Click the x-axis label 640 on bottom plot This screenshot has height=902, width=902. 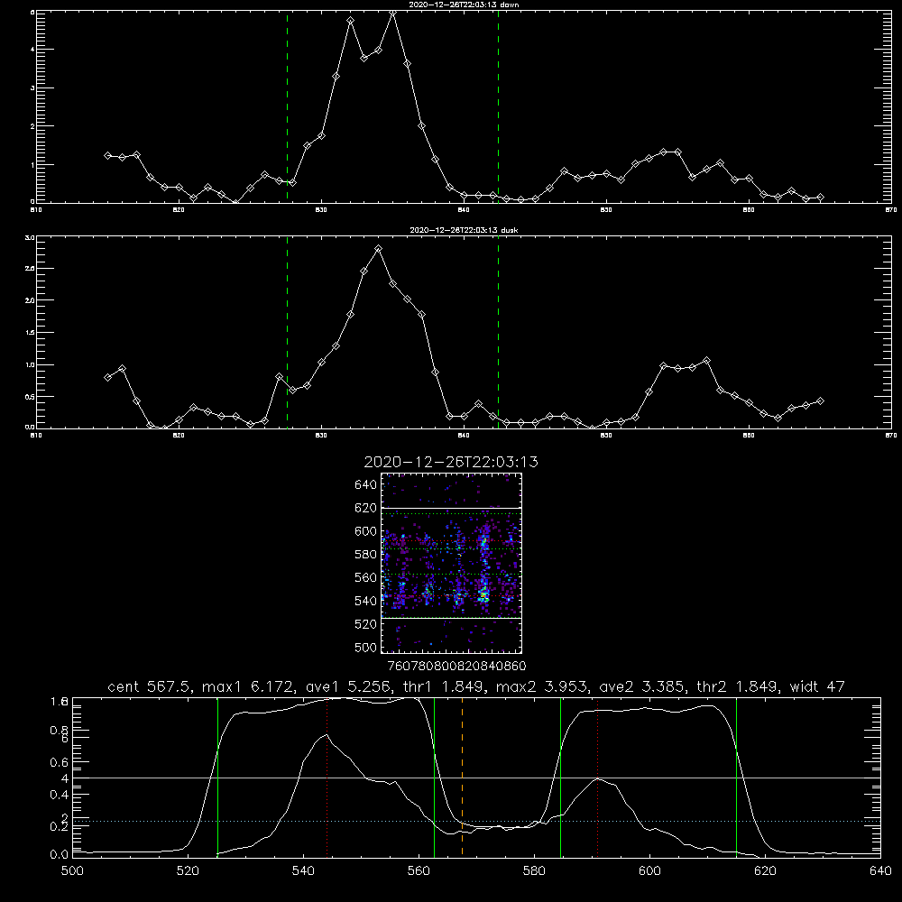[x=880, y=870]
